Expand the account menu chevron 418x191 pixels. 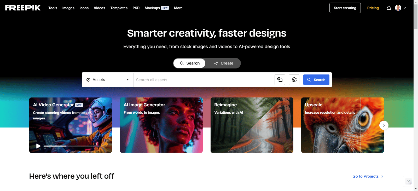pyautogui.click(x=405, y=8)
